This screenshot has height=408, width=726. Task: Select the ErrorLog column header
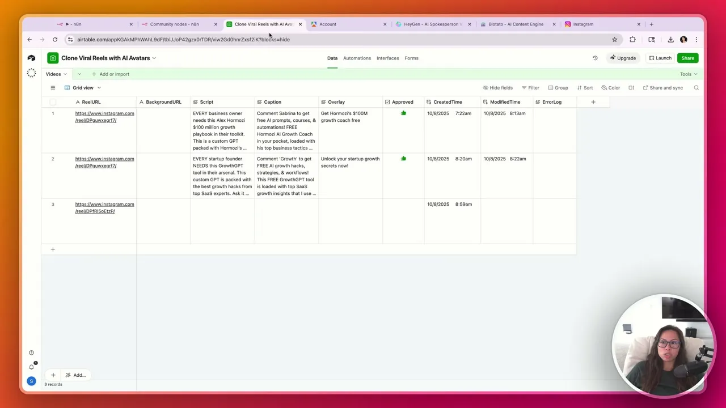[555, 102]
